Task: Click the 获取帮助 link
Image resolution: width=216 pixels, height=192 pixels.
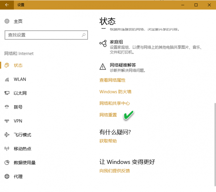Action: point(108,141)
